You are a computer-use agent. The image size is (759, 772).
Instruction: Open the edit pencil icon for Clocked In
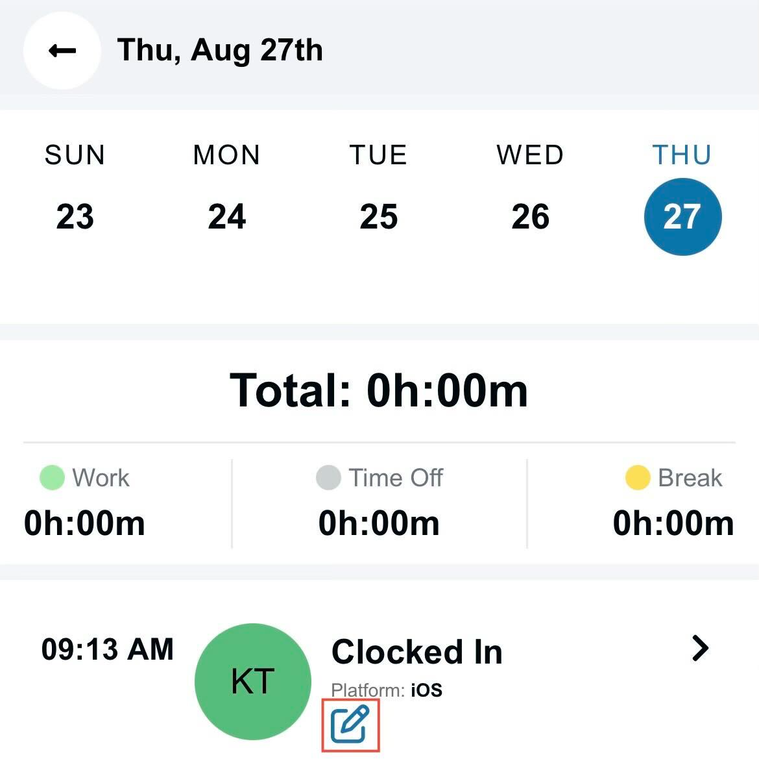pos(350,724)
